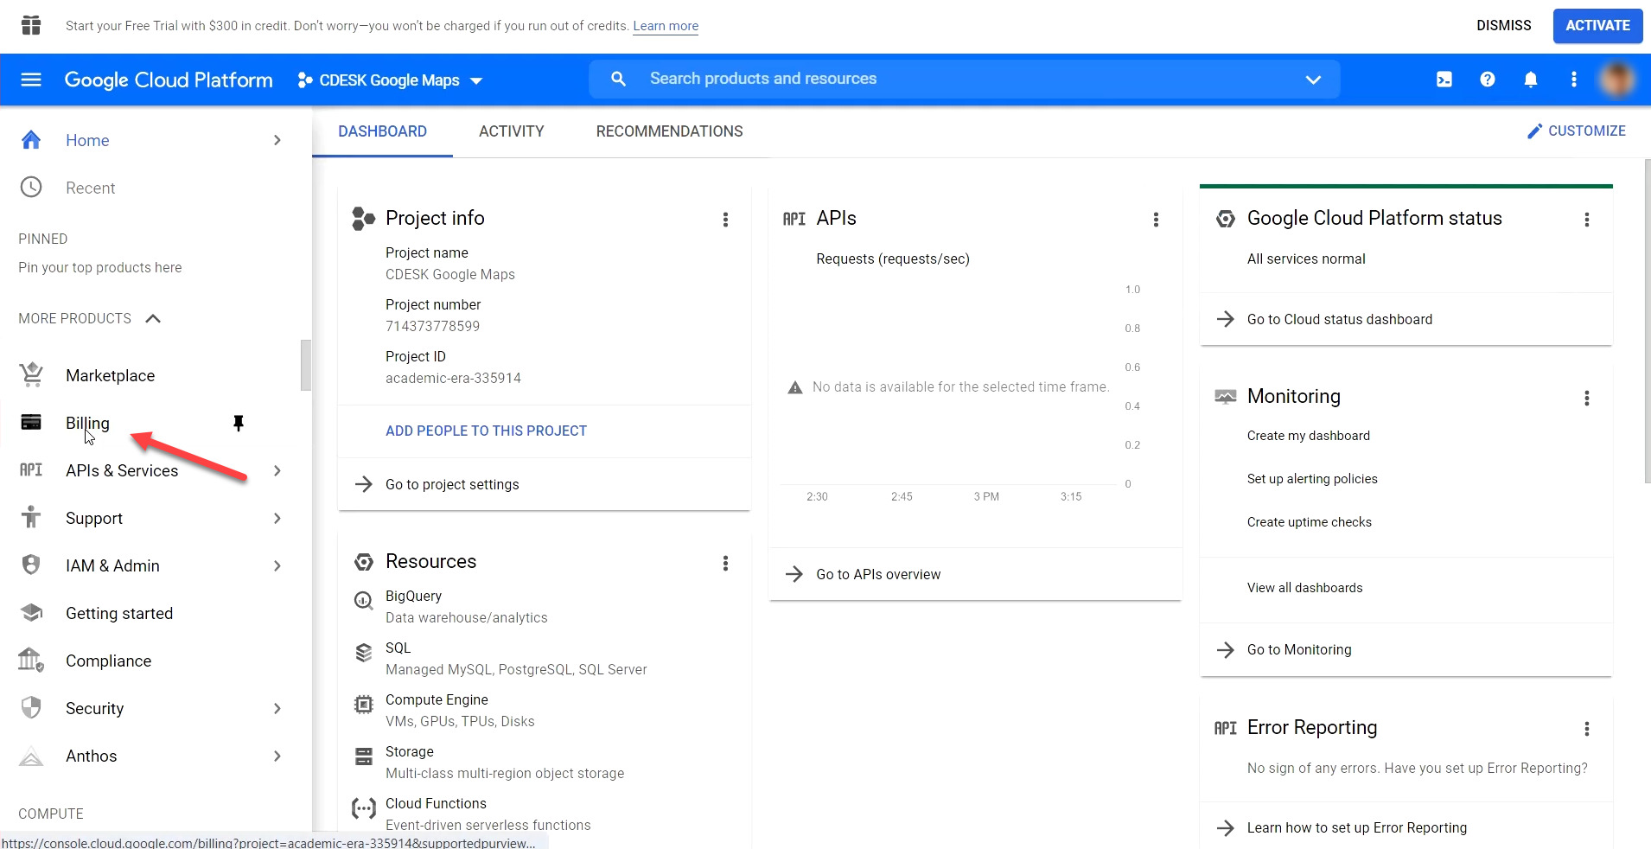Screen dimensions: 1651x849
Task: Open Resources card options menu
Action: (x=725, y=564)
